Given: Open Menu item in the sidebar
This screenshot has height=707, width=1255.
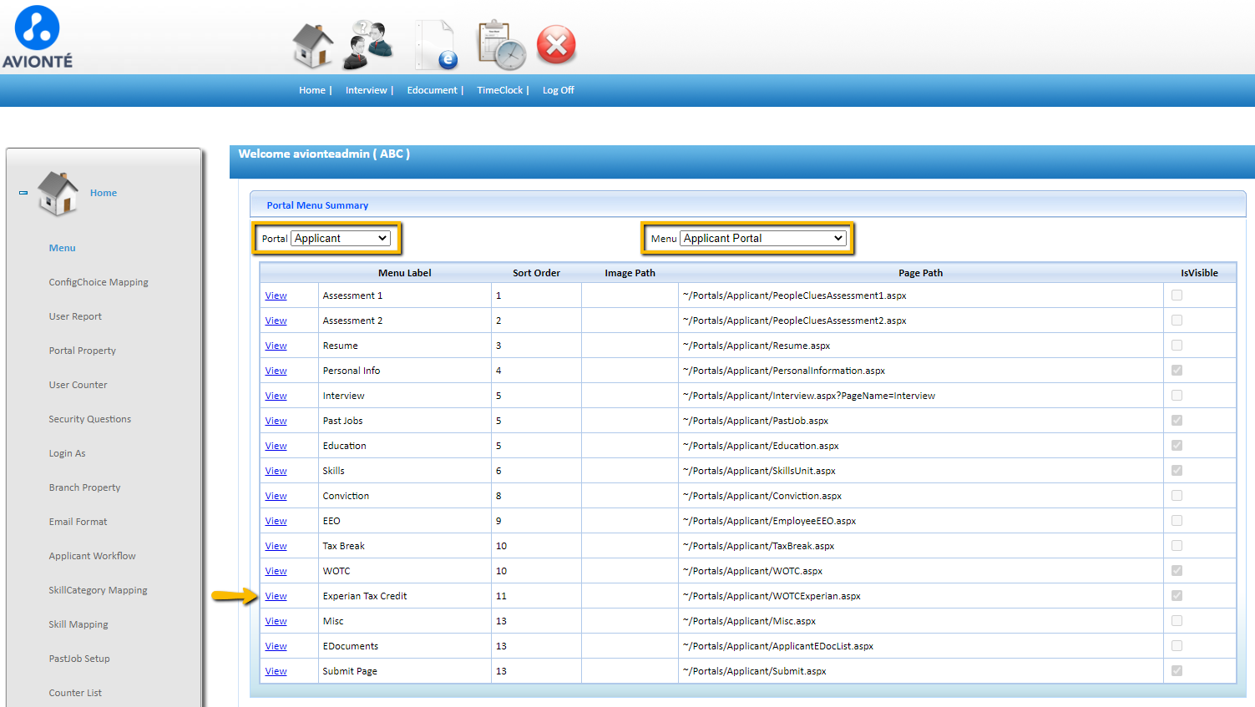Looking at the screenshot, I should pyautogui.click(x=62, y=248).
